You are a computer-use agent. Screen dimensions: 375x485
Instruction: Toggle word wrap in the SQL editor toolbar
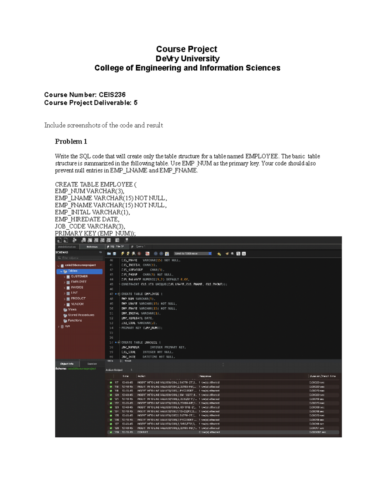click(x=244, y=253)
